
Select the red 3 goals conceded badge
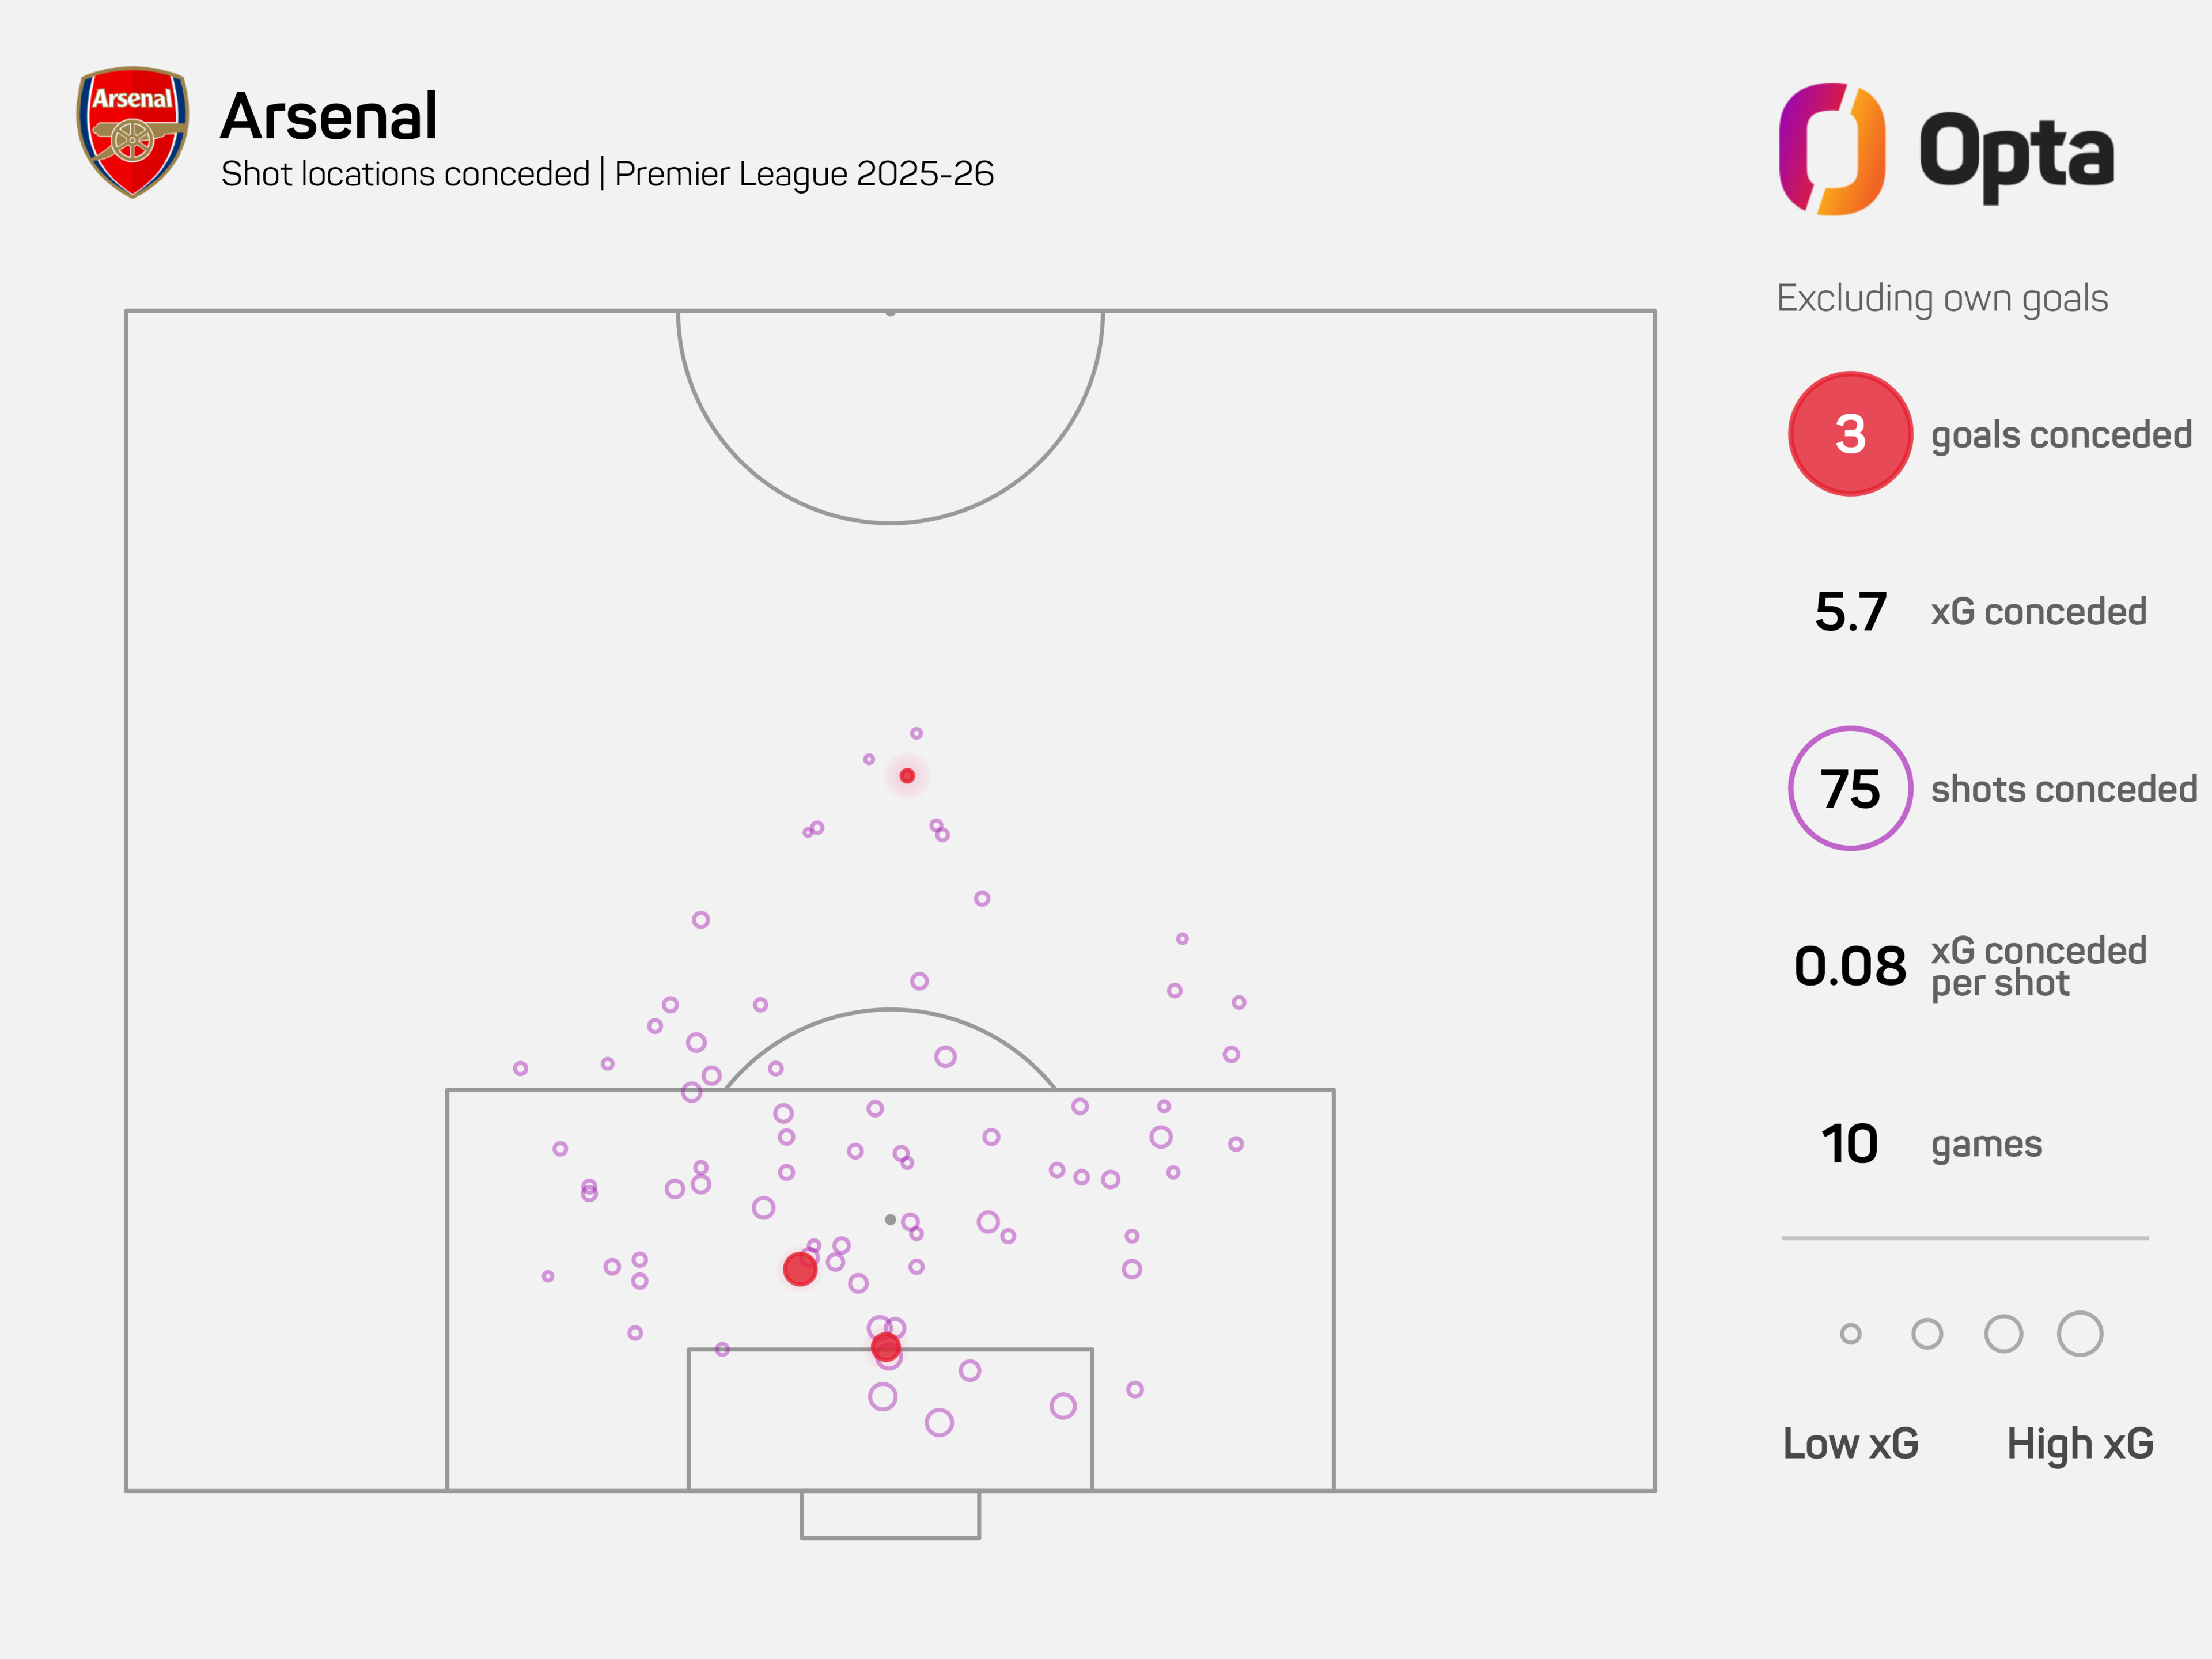(x=1849, y=434)
